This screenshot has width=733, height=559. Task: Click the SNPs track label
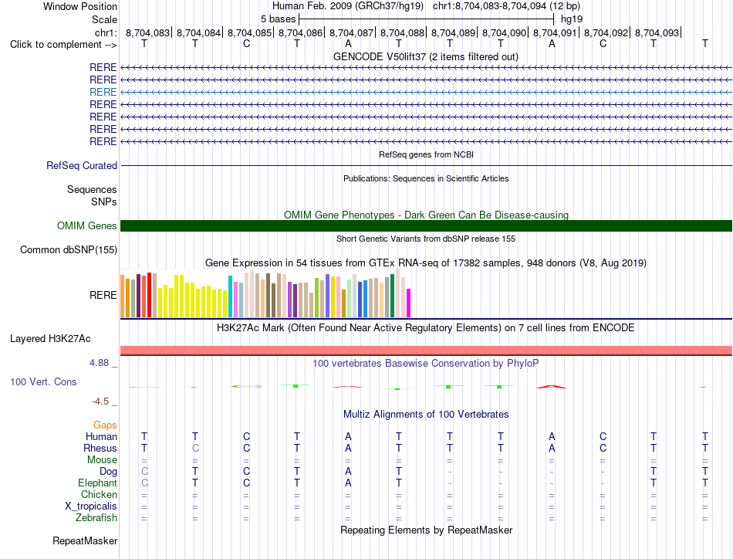(104, 202)
